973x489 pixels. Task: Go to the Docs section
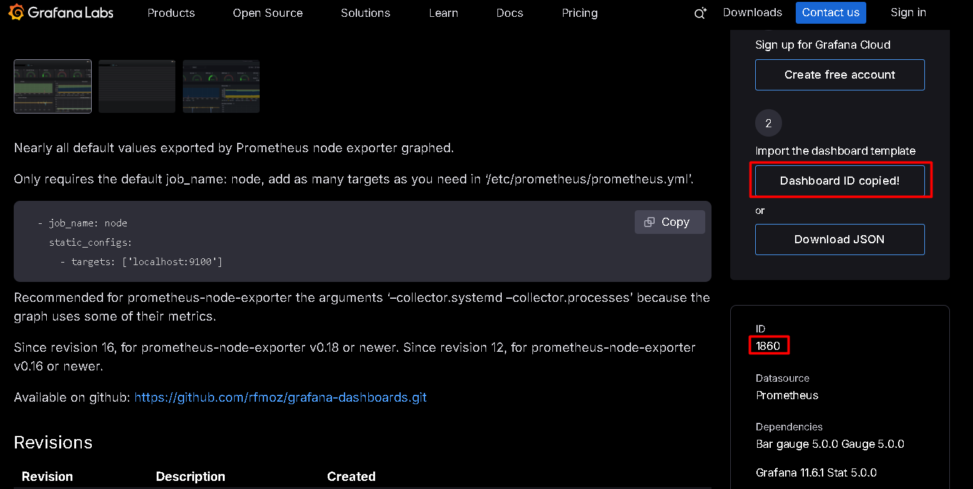pos(509,12)
